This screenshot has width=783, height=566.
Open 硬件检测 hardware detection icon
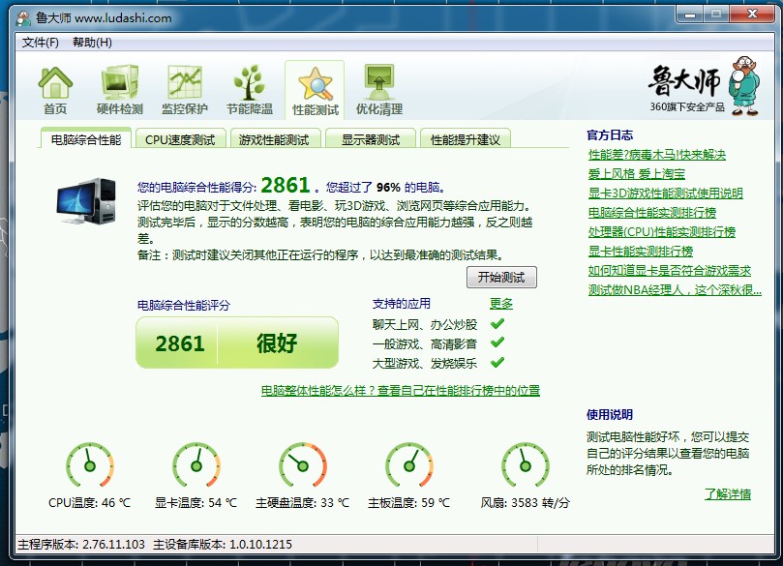point(120,90)
